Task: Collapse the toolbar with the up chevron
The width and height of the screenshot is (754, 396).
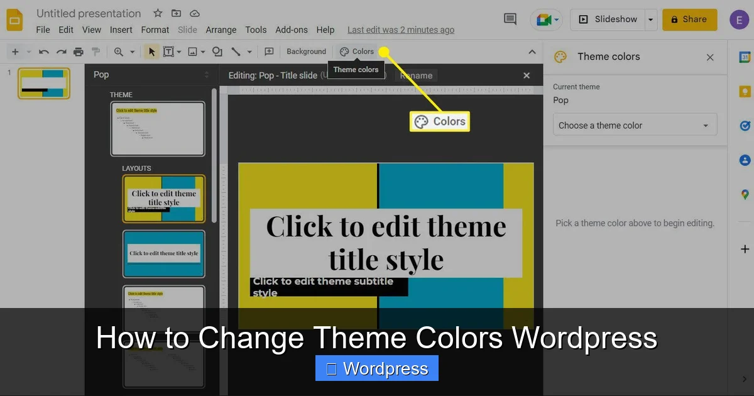Action: pyautogui.click(x=532, y=52)
